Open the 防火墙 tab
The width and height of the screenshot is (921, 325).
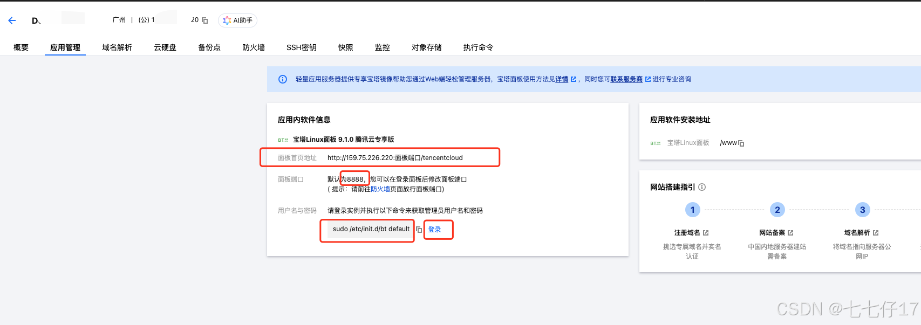point(254,47)
